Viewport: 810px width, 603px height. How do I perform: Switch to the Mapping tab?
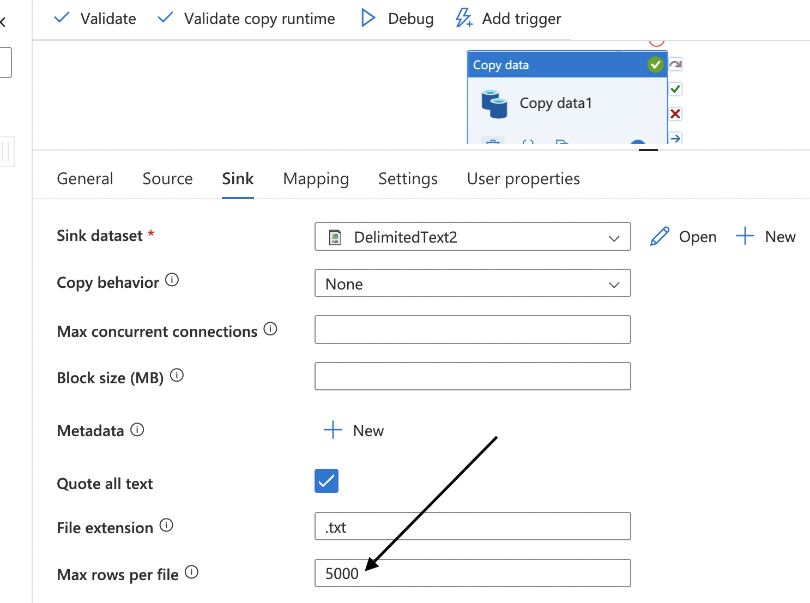[x=316, y=178]
